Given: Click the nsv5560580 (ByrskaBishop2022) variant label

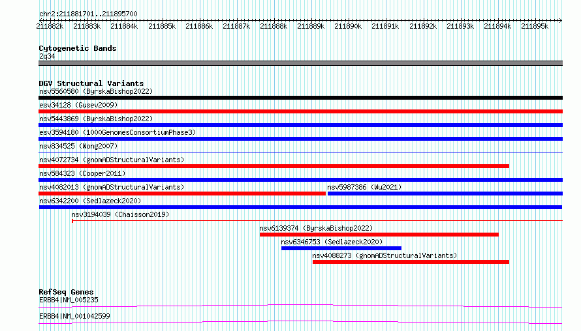Looking at the screenshot, I should pyautogui.click(x=96, y=91).
